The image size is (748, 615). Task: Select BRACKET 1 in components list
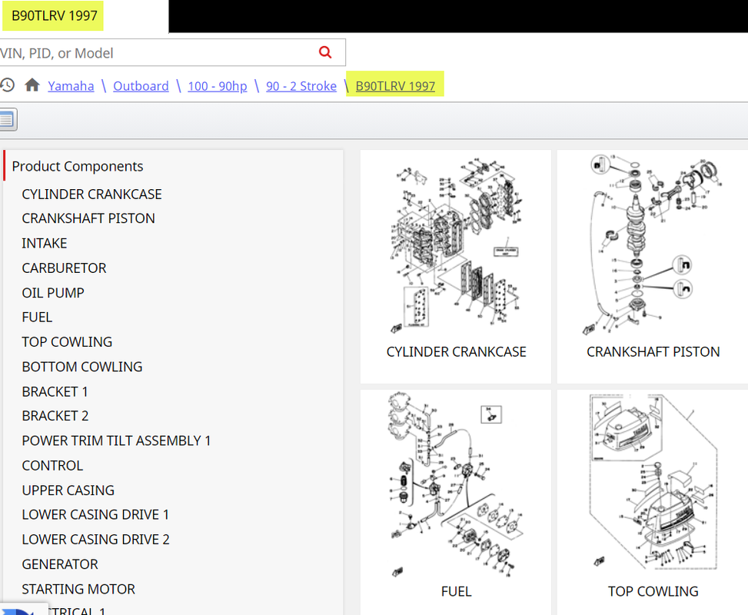pos(55,391)
